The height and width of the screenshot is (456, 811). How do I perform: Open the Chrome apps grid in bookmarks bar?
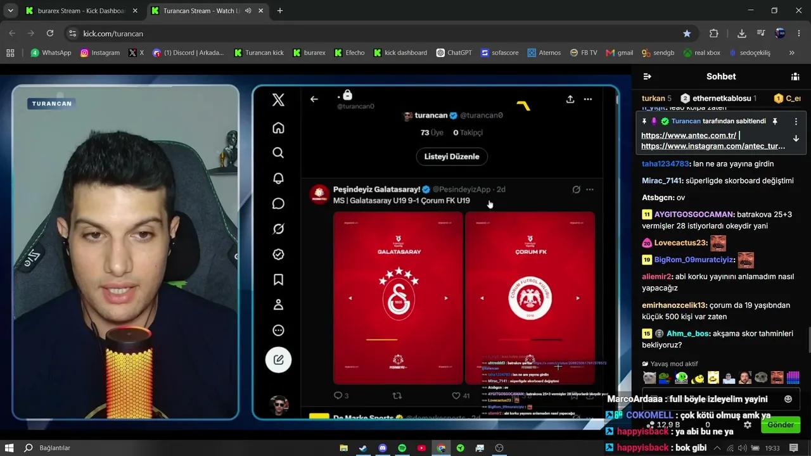point(10,53)
